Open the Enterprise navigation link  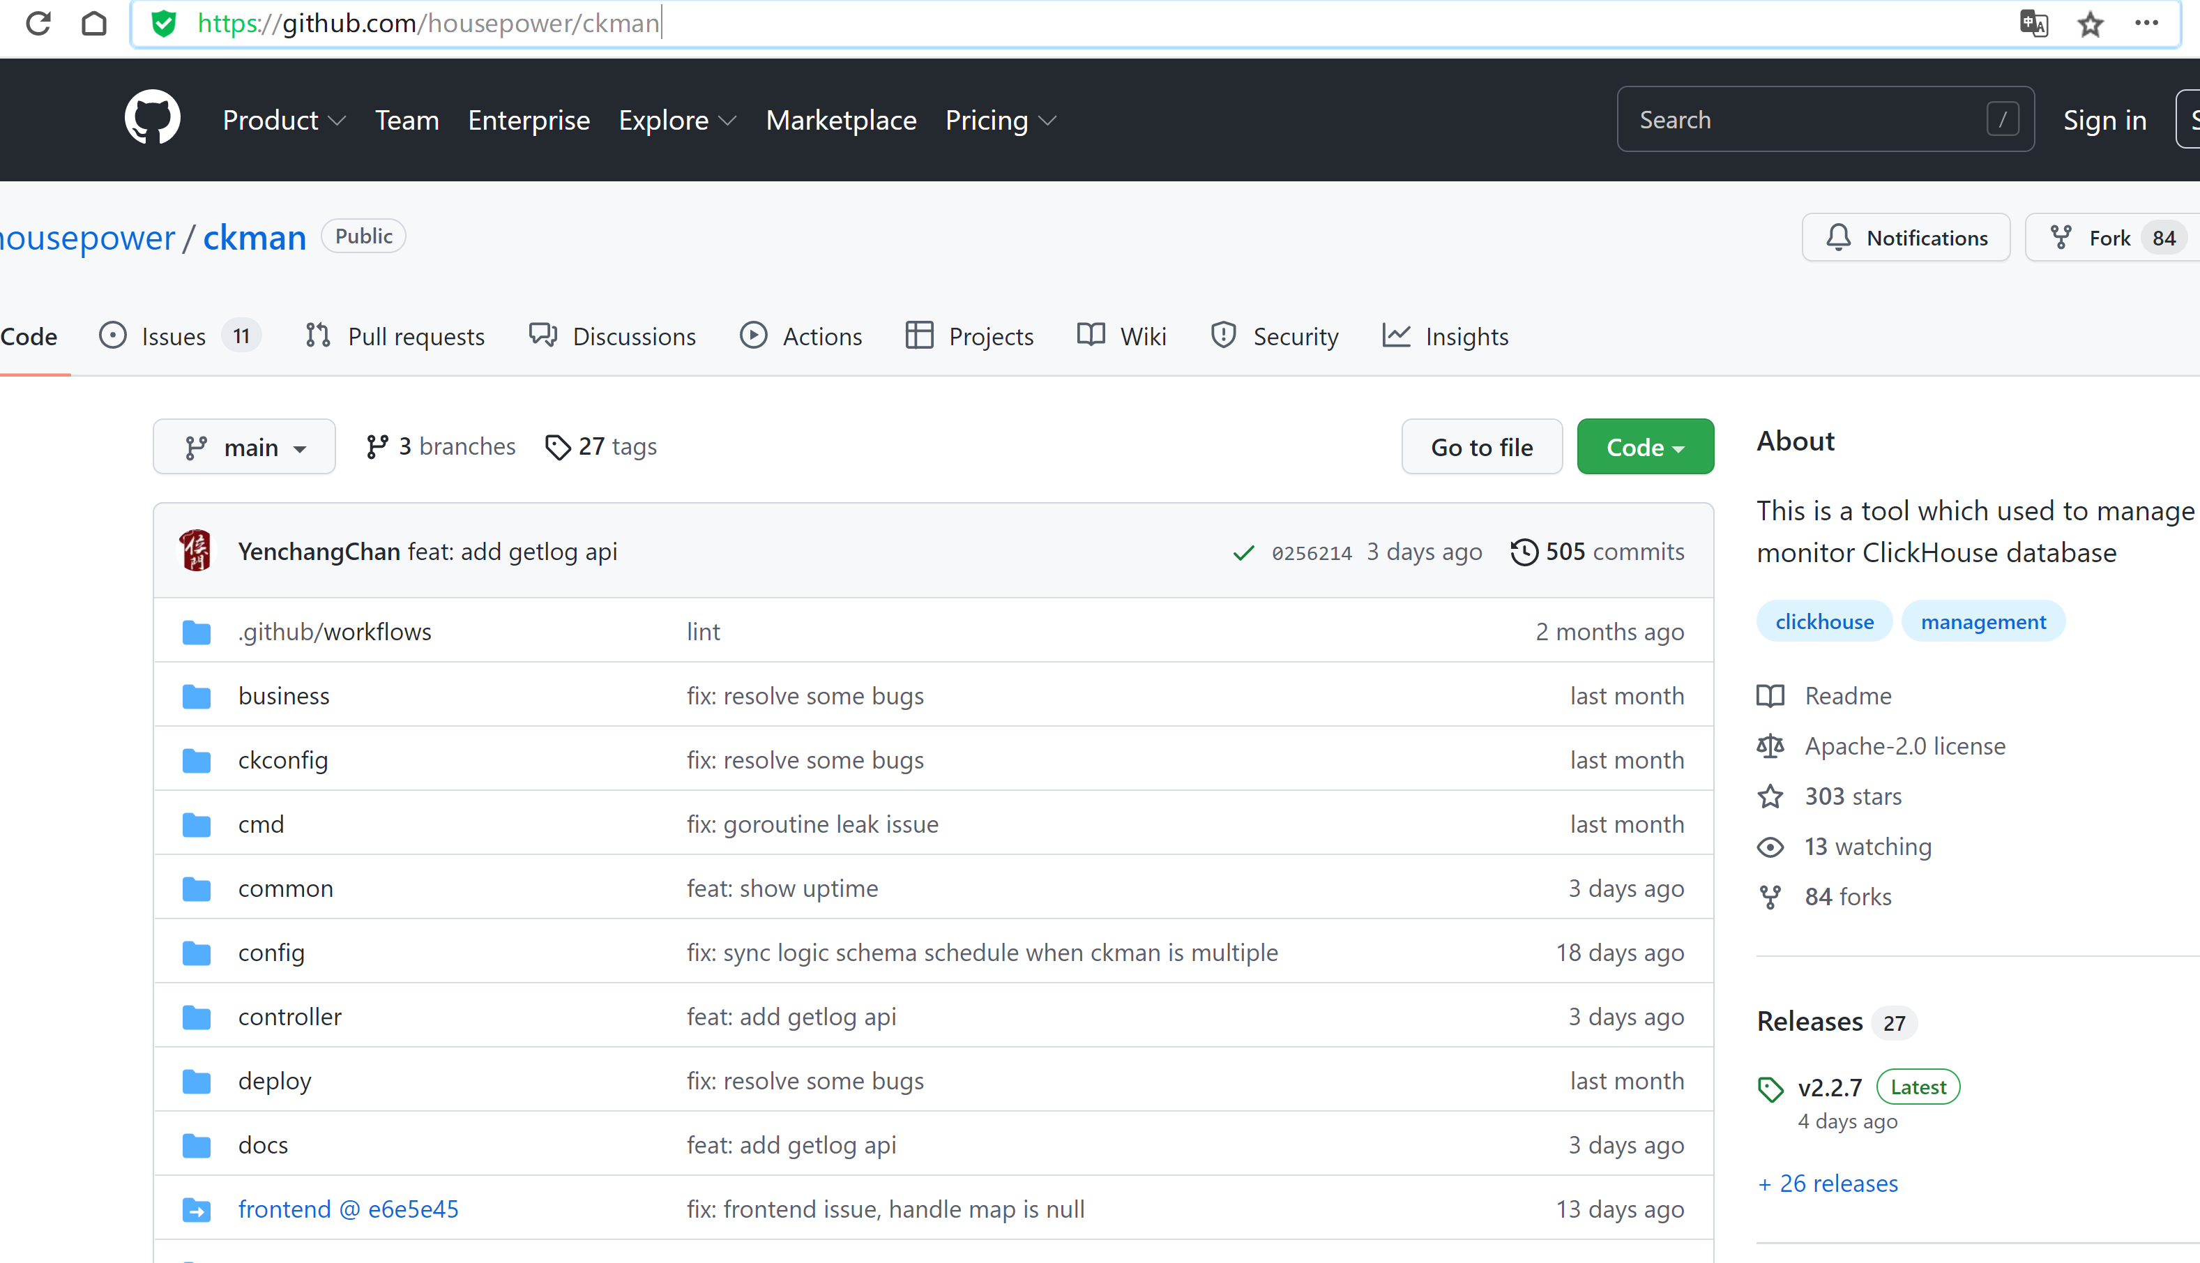(x=529, y=120)
